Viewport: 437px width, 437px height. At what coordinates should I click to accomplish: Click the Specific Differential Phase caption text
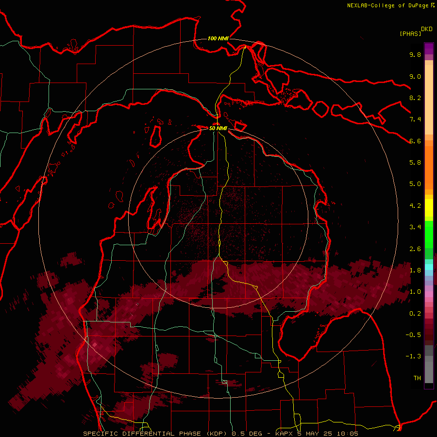221,434
